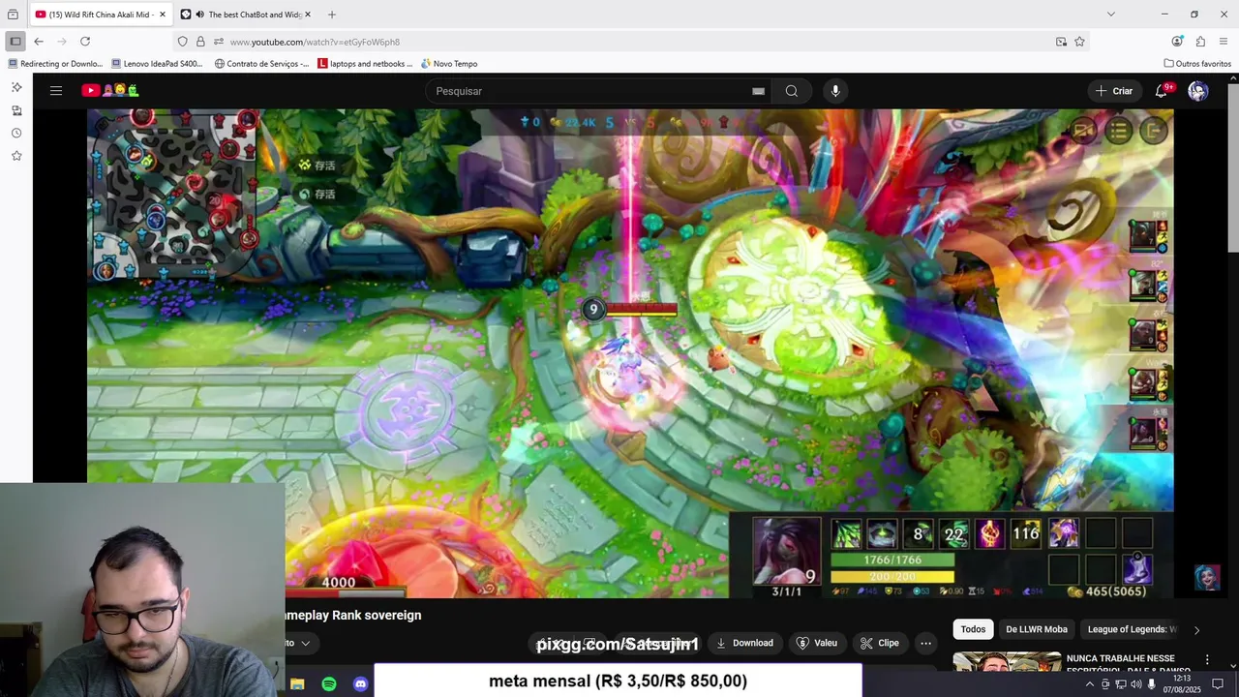Open the volume speaker tray icon
1239x697 pixels.
1135,684
